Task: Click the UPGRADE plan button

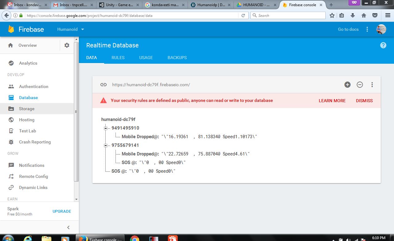Action: pyautogui.click(x=62, y=211)
